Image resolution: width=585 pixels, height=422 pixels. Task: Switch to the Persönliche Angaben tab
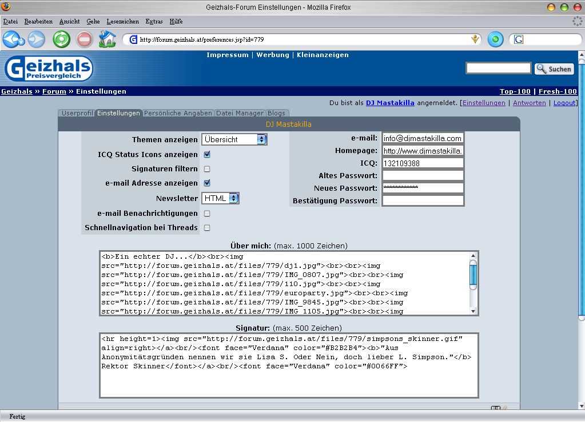[x=178, y=113]
